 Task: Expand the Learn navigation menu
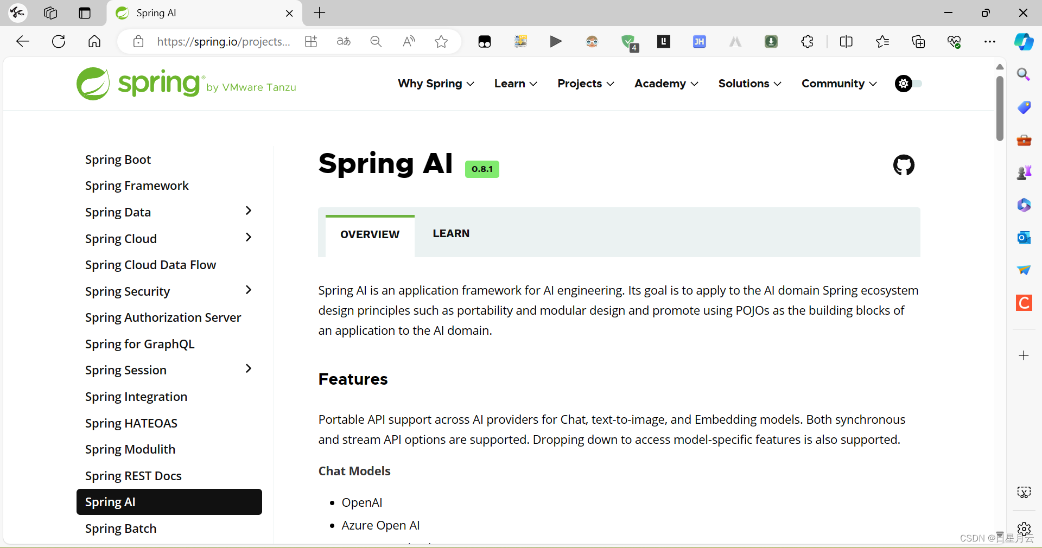(x=516, y=84)
